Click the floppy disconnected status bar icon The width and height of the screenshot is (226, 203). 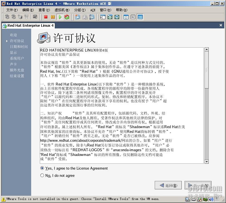[x=200, y=199]
